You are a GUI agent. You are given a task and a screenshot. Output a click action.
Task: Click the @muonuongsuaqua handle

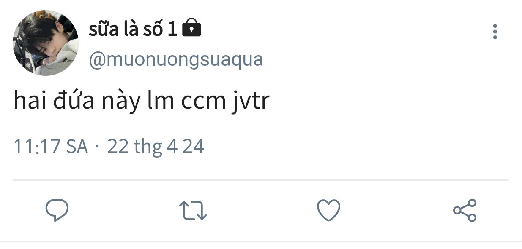coord(176,60)
